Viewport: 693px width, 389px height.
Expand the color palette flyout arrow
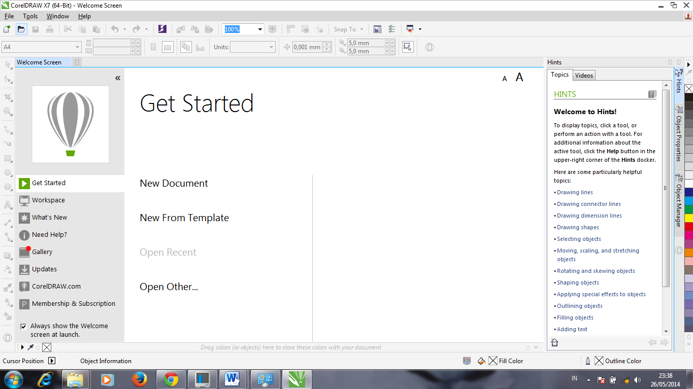coord(689,64)
